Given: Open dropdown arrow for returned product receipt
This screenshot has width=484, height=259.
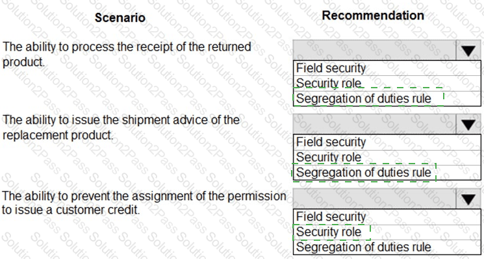Looking at the screenshot, I should click(x=468, y=50).
